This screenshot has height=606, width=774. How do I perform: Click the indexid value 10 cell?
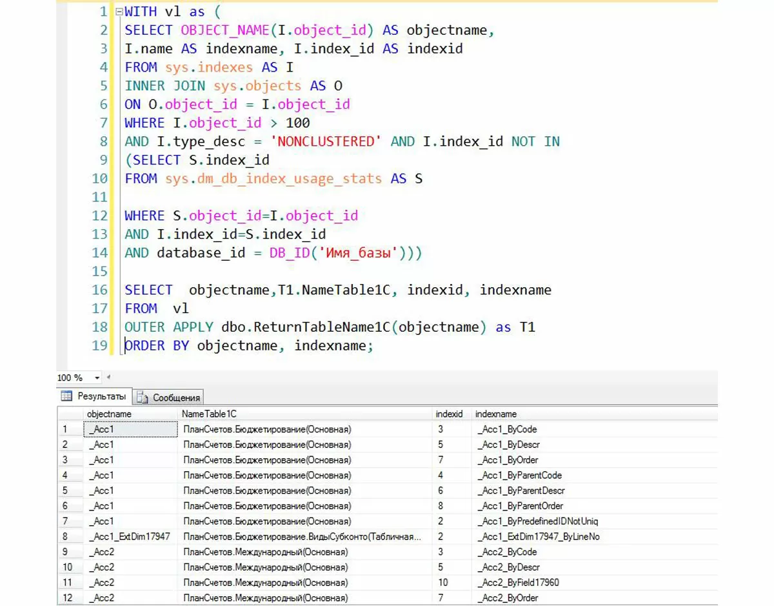[451, 582]
